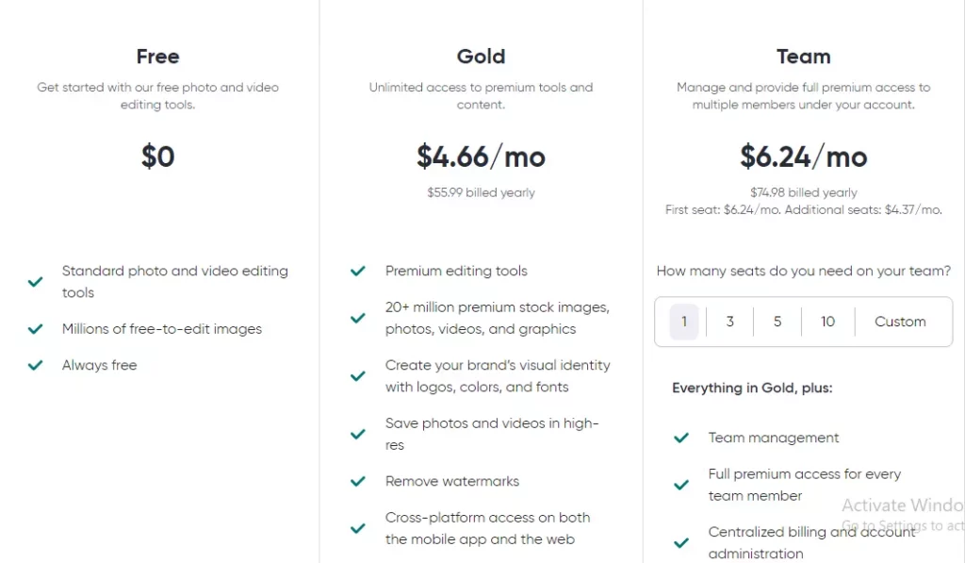Click the $4.66/mo Gold price
The width and height of the screenshot is (965, 563).
click(x=481, y=157)
